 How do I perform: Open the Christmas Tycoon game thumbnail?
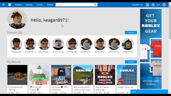[x=39, y=75]
